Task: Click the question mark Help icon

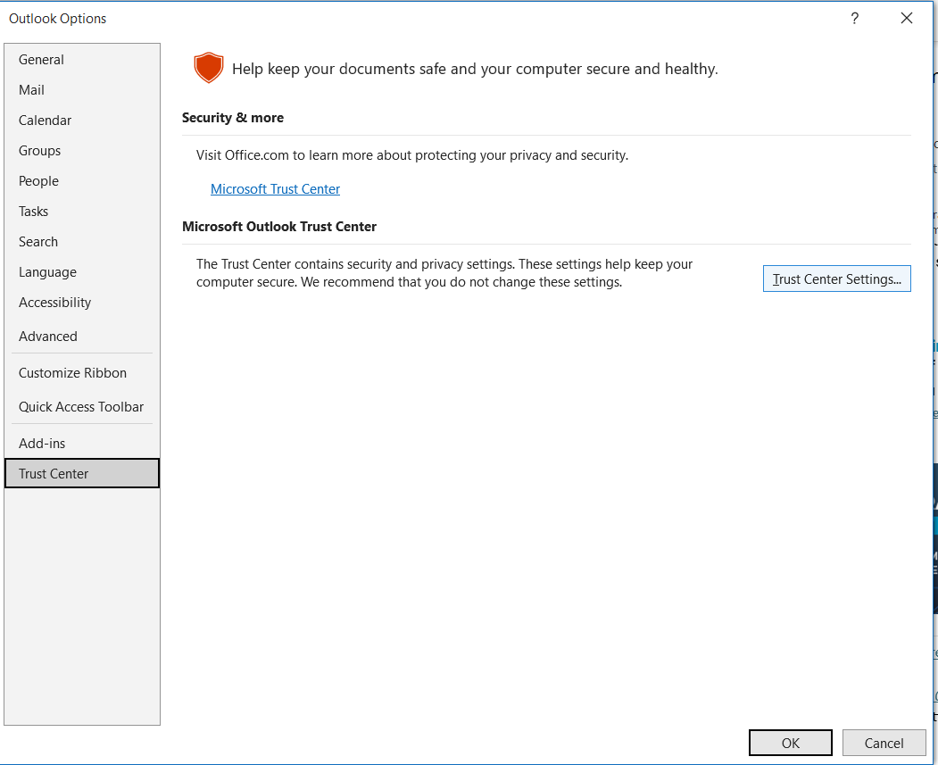Action: click(855, 19)
